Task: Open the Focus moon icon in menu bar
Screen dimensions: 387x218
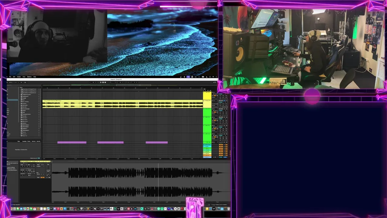Action: [x=207, y=77]
